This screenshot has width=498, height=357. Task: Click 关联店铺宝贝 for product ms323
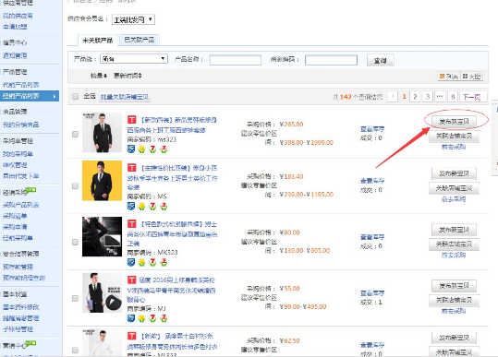coord(454,136)
